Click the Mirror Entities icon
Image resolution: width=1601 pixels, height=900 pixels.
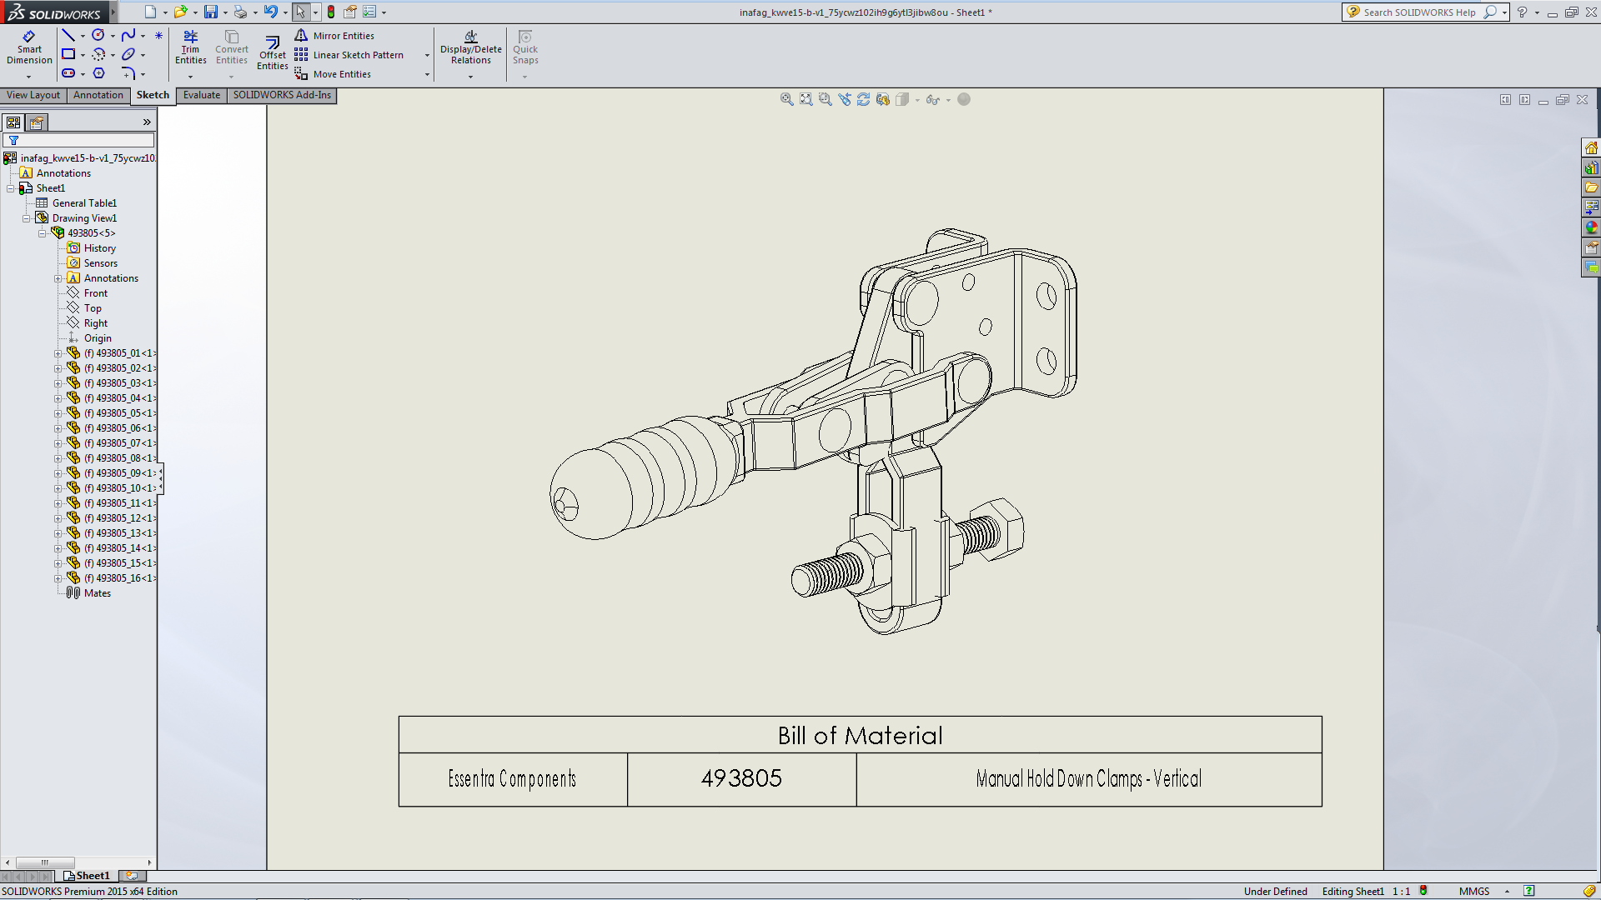[301, 36]
